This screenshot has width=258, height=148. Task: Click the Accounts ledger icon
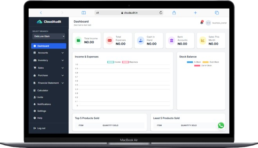[34, 53]
